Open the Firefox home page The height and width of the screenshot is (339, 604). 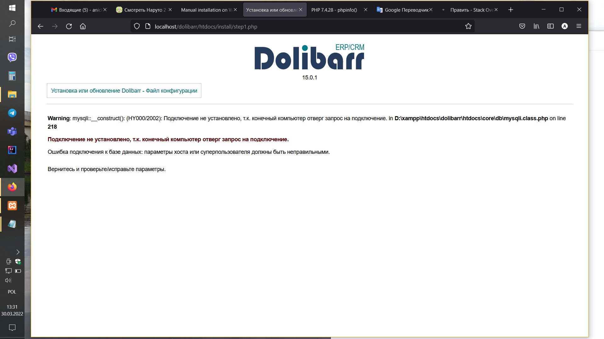click(83, 26)
